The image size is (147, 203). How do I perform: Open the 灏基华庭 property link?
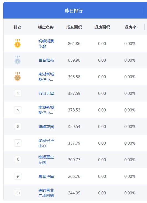point(46,176)
